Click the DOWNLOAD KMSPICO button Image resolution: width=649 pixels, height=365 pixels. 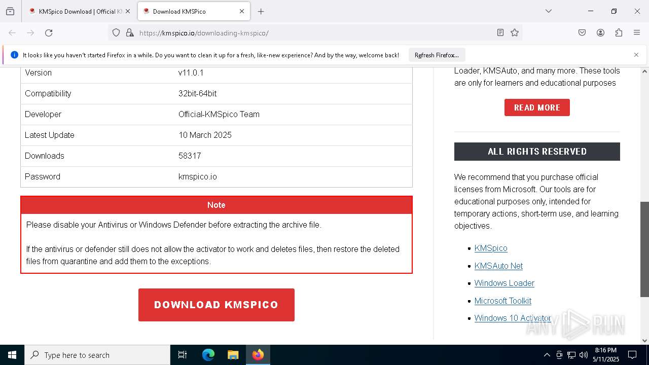217,305
